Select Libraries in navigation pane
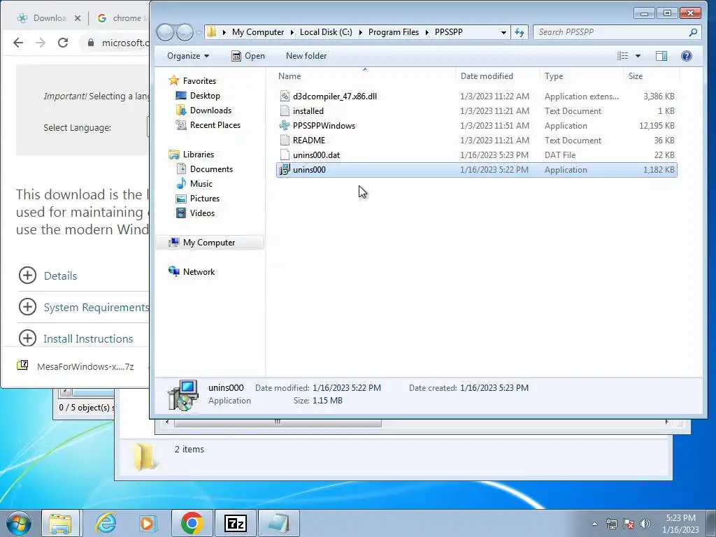716x537 pixels. point(198,155)
